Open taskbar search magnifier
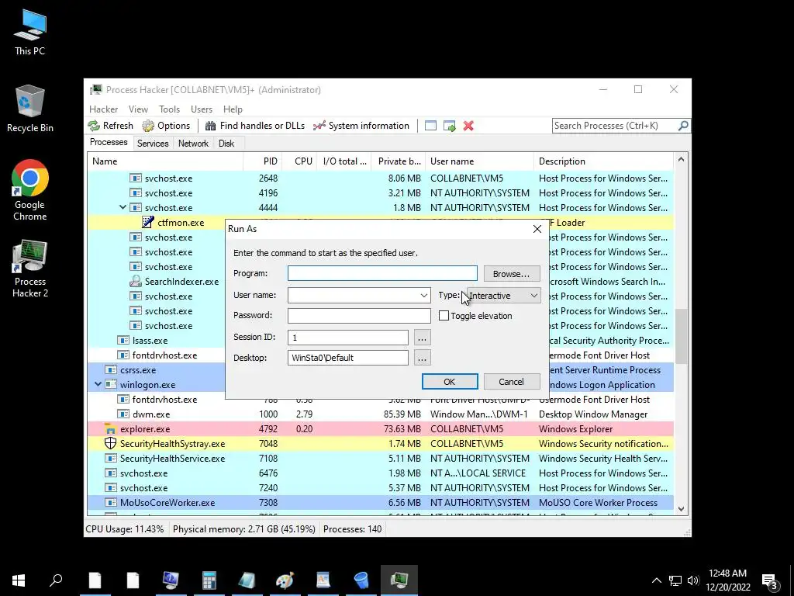 tap(56, 580)
